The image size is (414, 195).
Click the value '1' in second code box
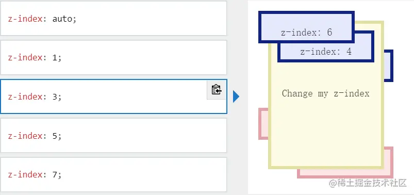point(55,58)
